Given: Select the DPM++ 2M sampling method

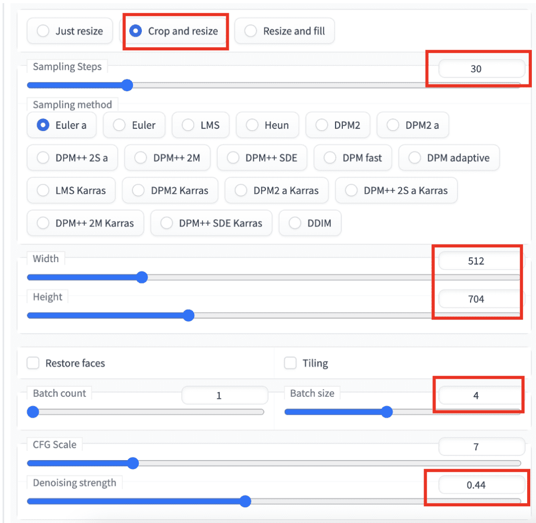Looking at the screenshot, I should click(167, 157).
